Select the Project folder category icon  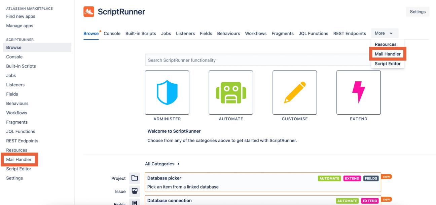click(135, 178)
